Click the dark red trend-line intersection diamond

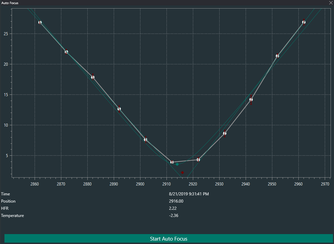182,172
